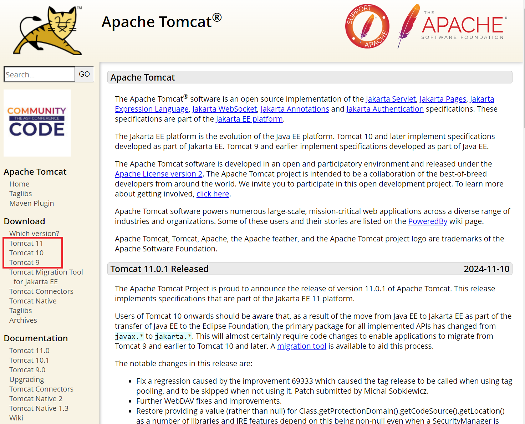Open Tomcat Native download link
The height and width of the screenshot is (424, 525).
pyautogui.click(x=33, y=301)
